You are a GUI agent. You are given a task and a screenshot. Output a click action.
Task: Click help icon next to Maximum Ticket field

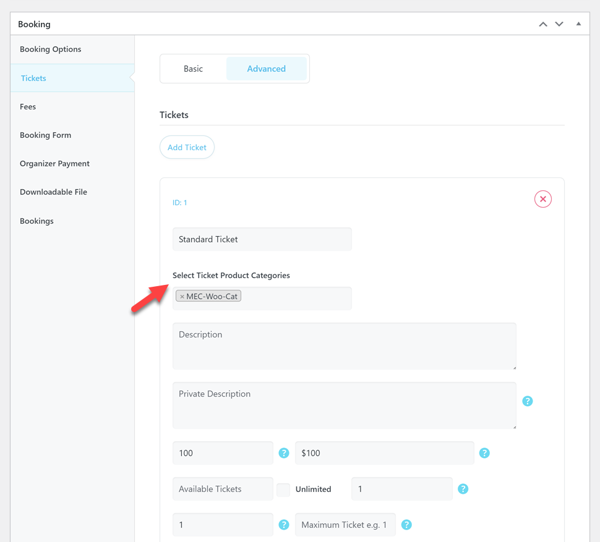[406, 525]
